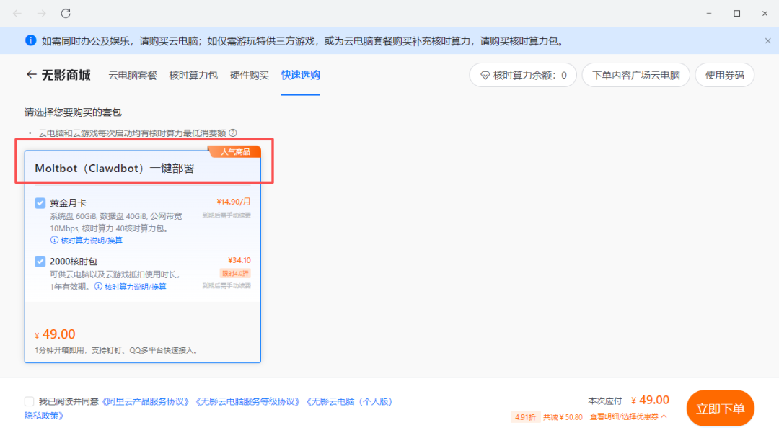Switch to the 云电脑套餐 tab
The image size is (779, 438).
[132, 75]
